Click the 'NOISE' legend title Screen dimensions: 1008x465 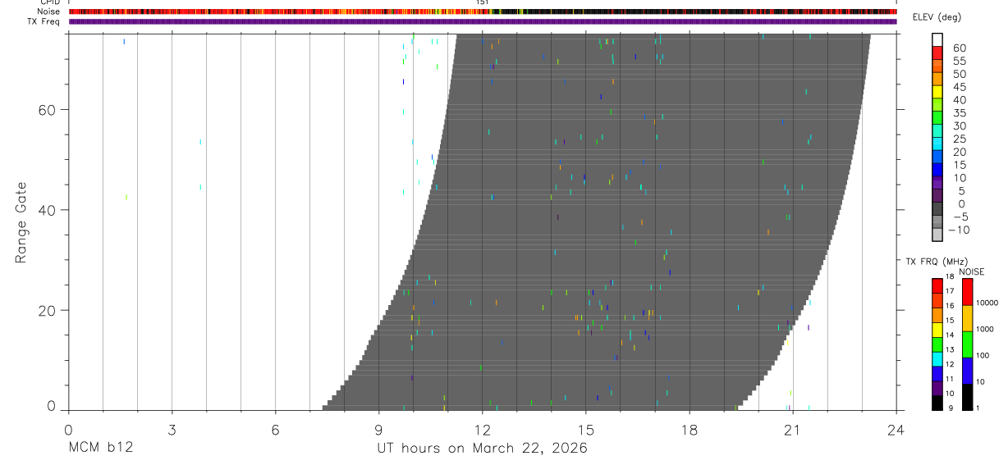[x=972, y=271]
